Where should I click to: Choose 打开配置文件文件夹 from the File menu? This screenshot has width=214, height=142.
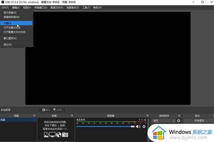[16, 32]
